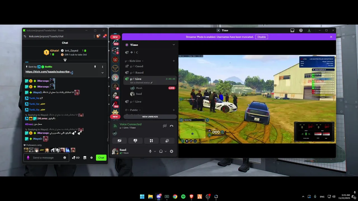
Task: Collapse the Kick gift leaderboard arrow
Action: coord(65,60)
